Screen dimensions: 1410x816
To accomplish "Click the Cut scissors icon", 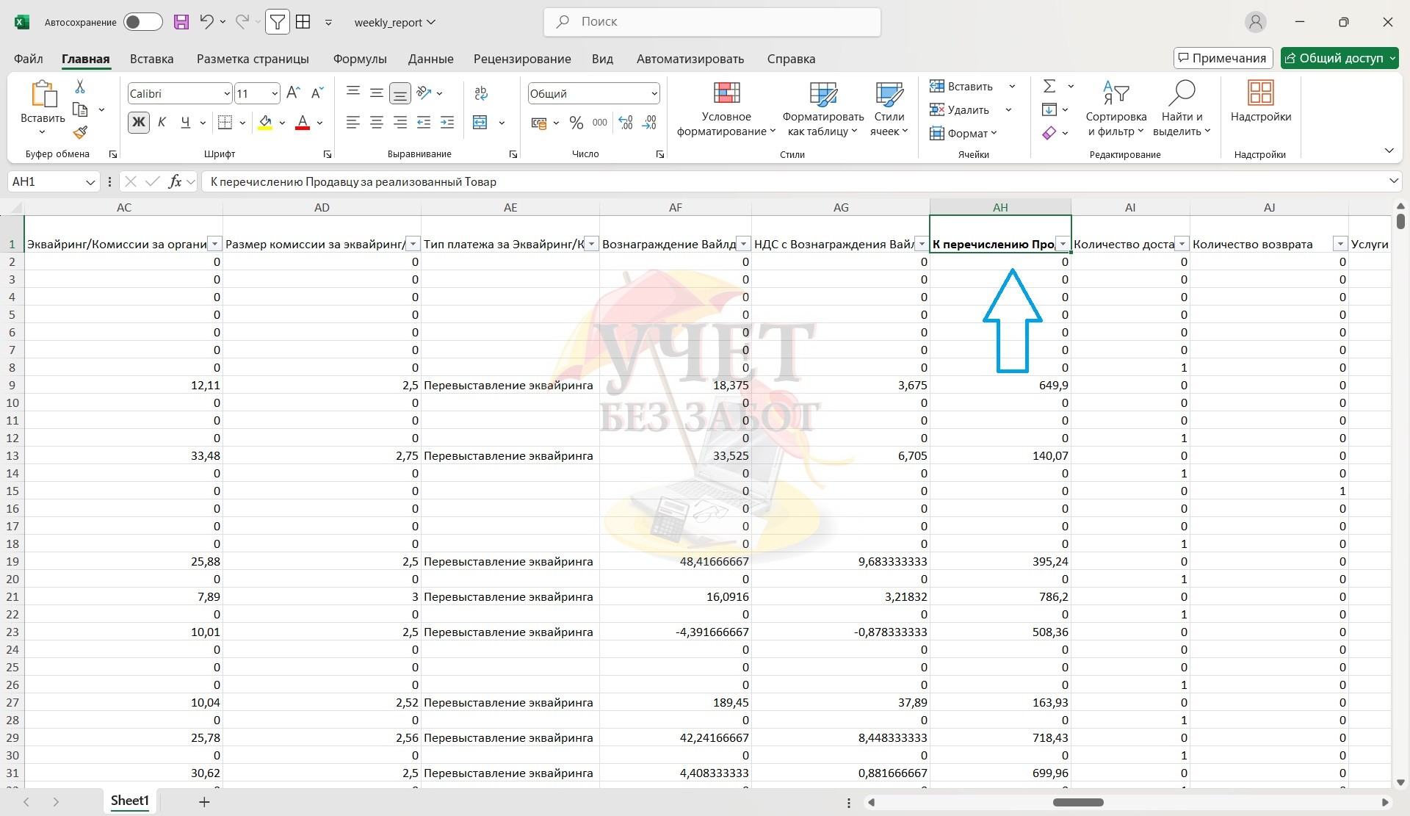I will pos(80,87).
